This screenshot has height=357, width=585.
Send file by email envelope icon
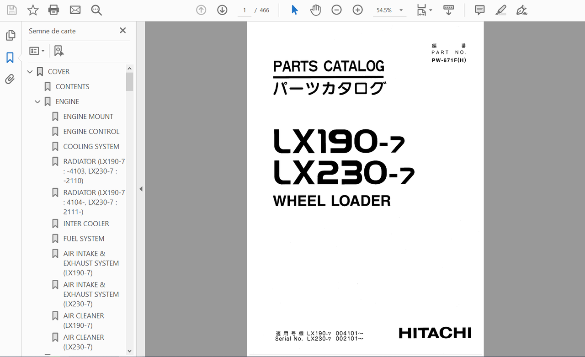click(75, 10)
